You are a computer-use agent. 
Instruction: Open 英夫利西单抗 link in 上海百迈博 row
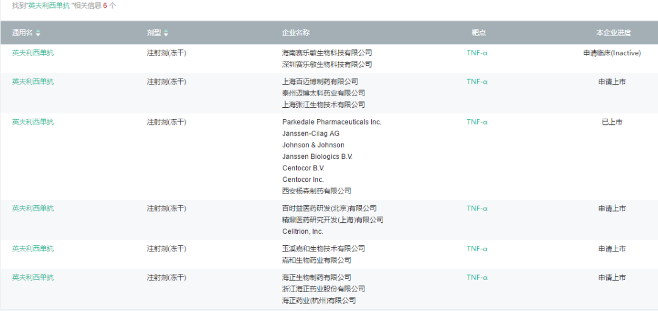click(x=33, y=82)
